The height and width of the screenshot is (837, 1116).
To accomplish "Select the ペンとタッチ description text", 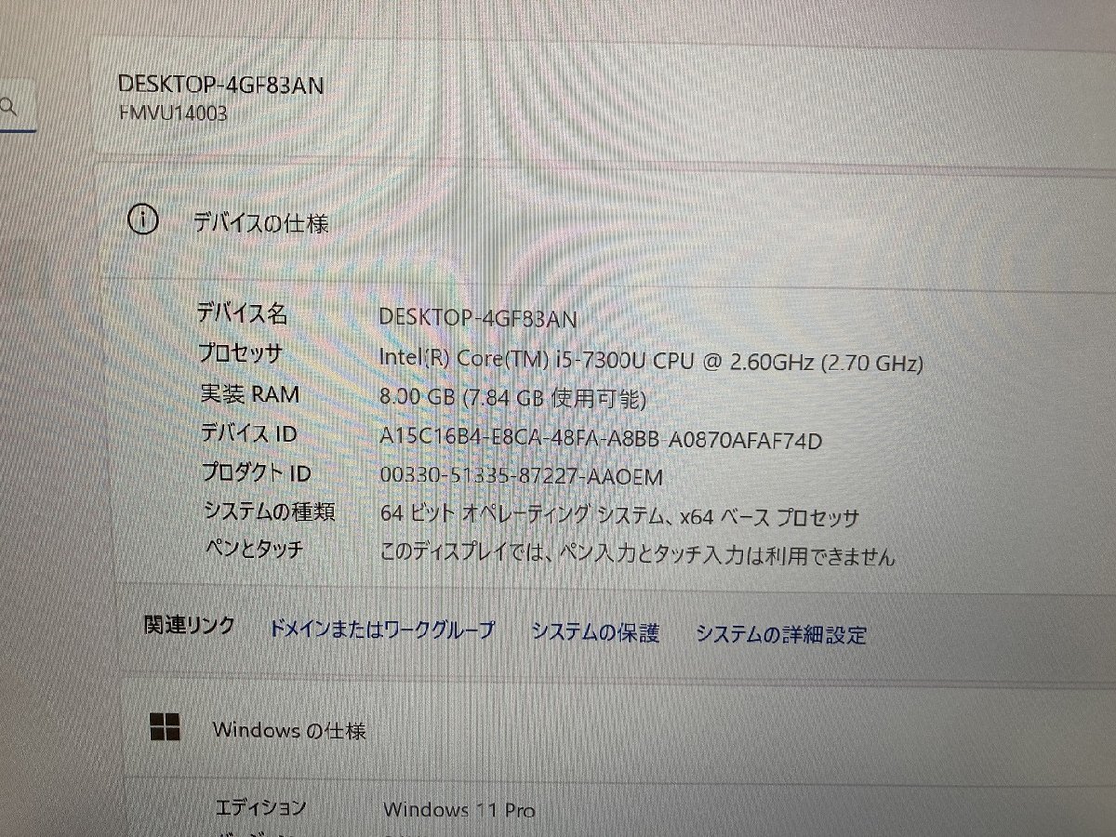I will pos(638,556).
